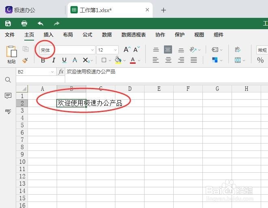Viewport: 268px width, 208px height.
Task: Align cell content to top
Action: pos(156,50)
